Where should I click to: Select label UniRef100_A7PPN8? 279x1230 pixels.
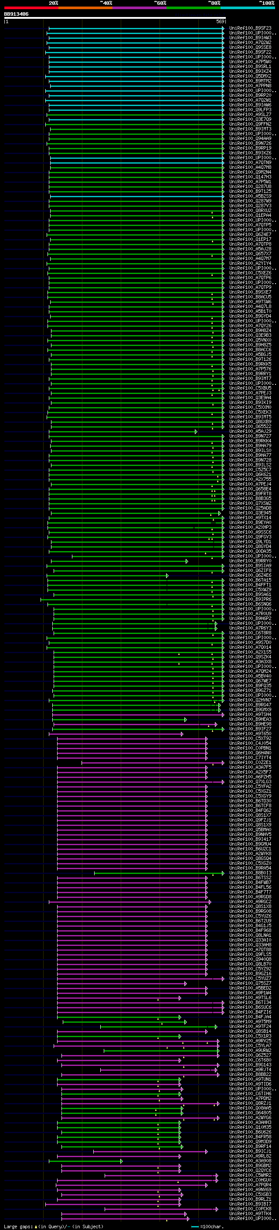pos(250,86)
